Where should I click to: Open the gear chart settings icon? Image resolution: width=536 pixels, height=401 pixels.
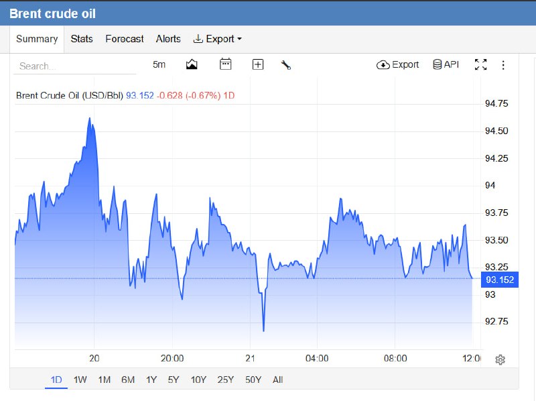point(500,359)
